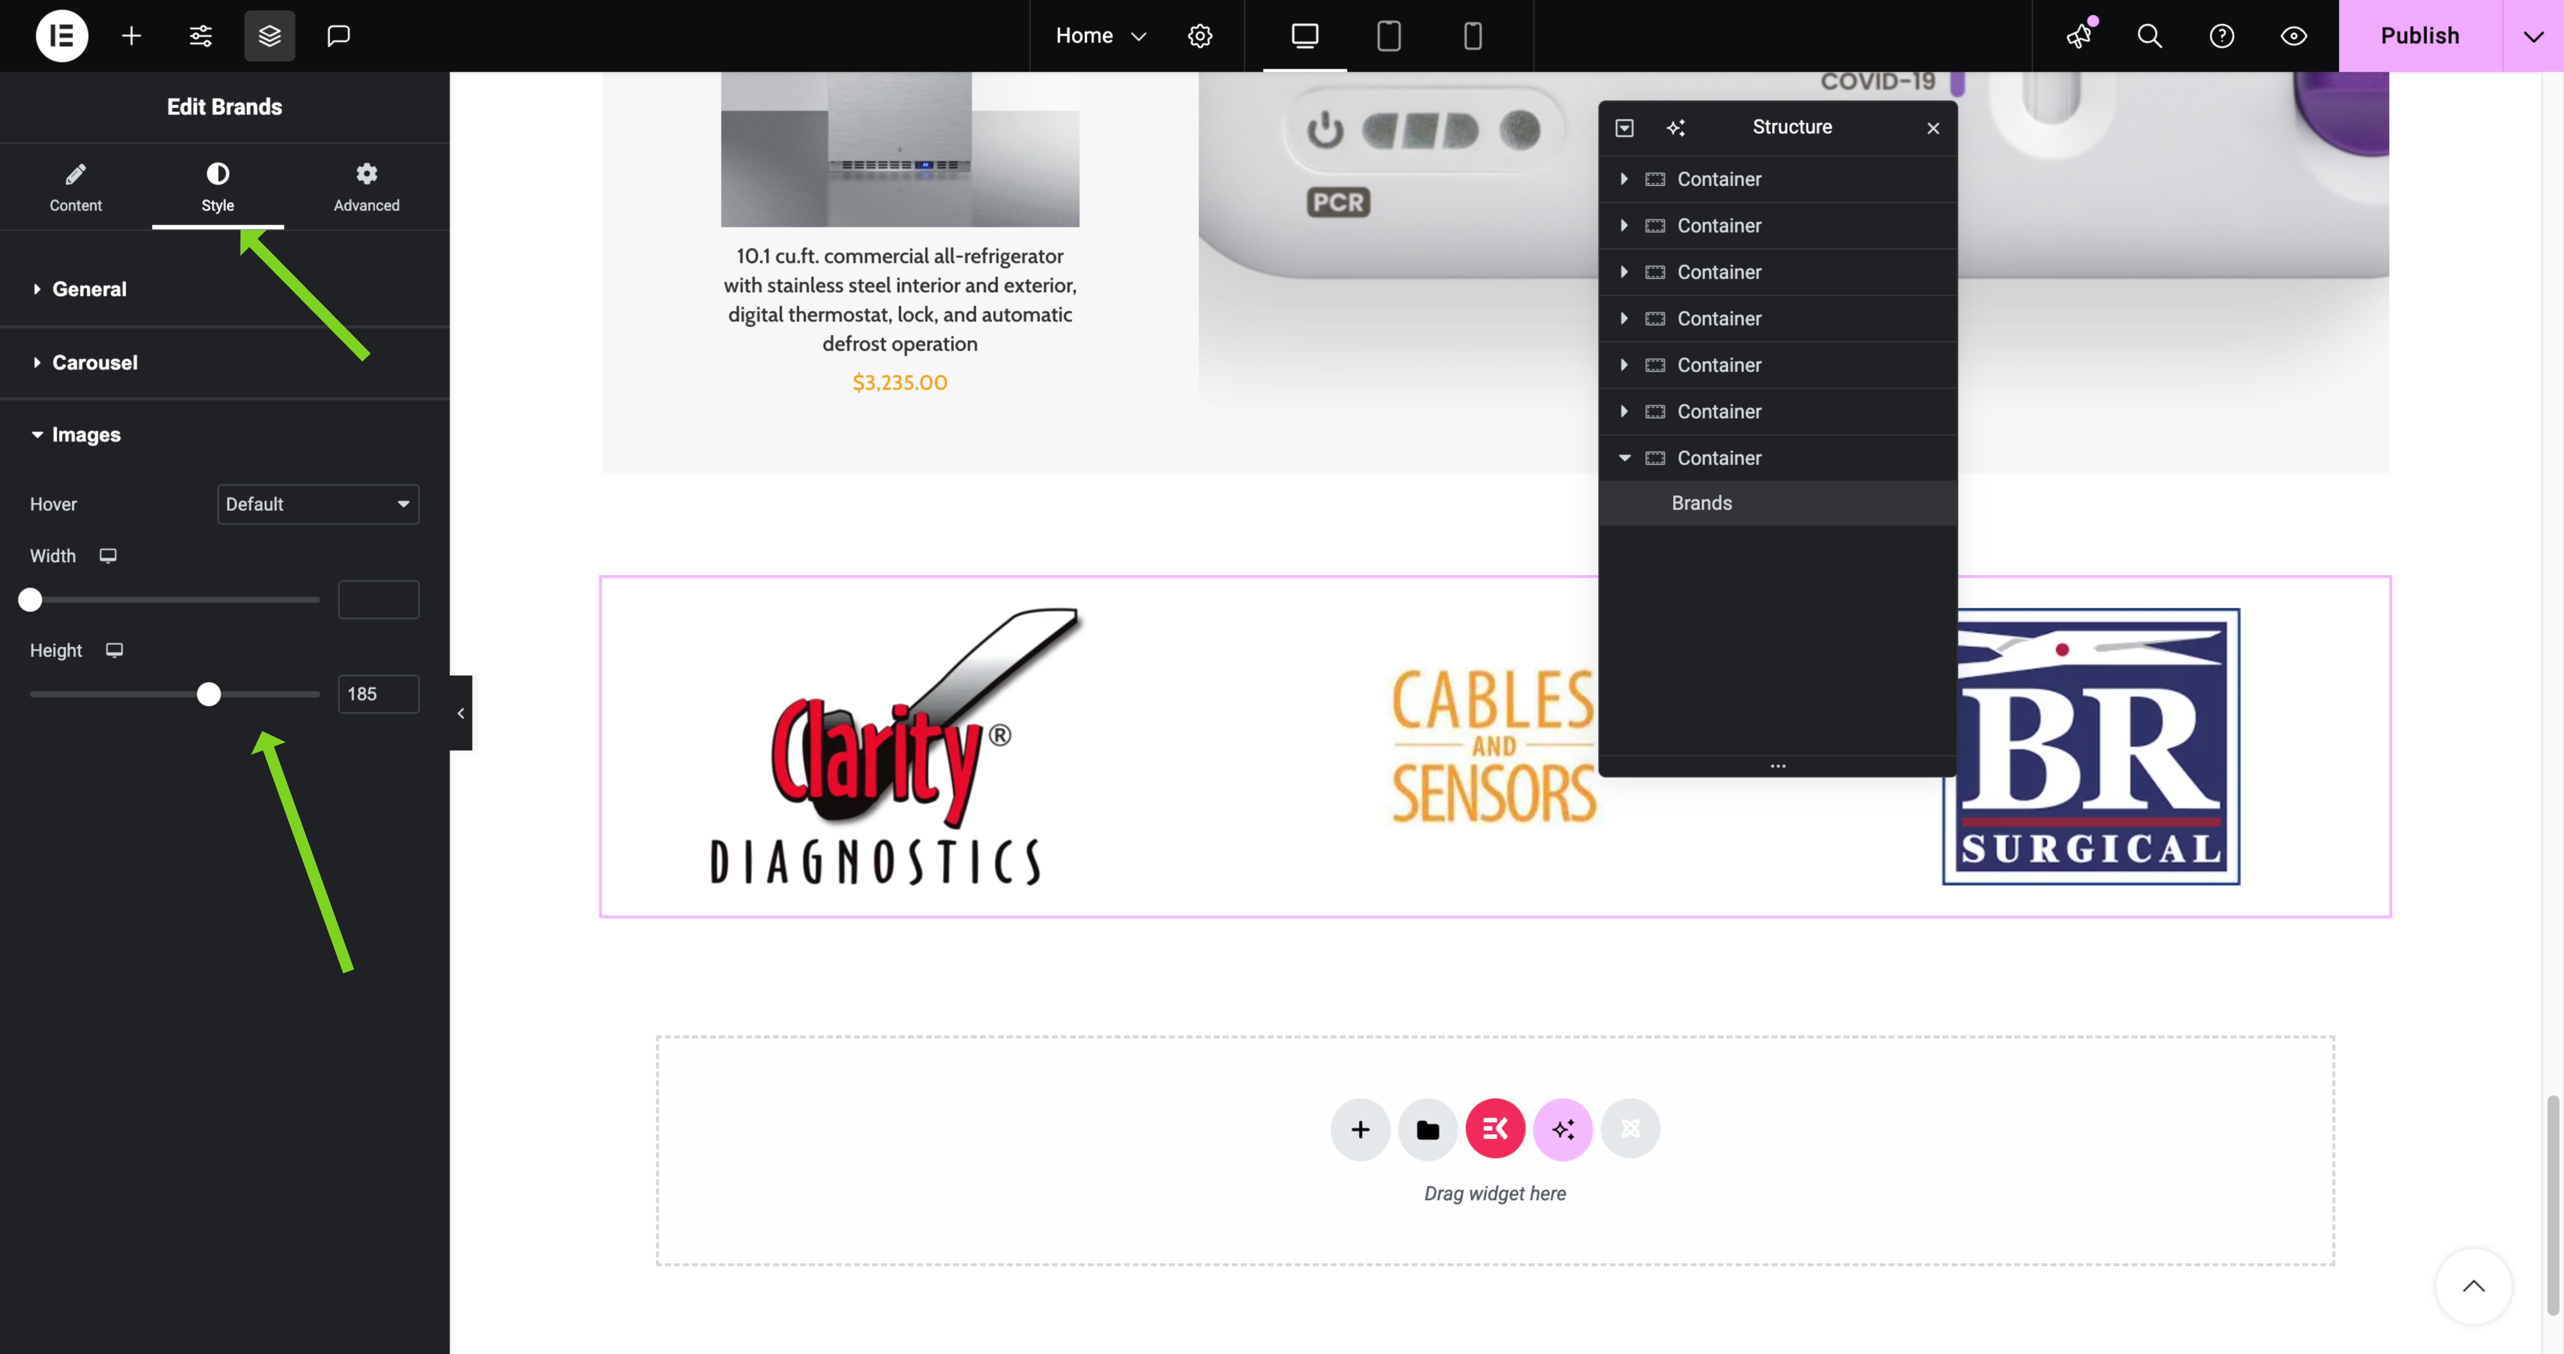
Task: Switch to Tablet device view
Action: coord(1388,36)
